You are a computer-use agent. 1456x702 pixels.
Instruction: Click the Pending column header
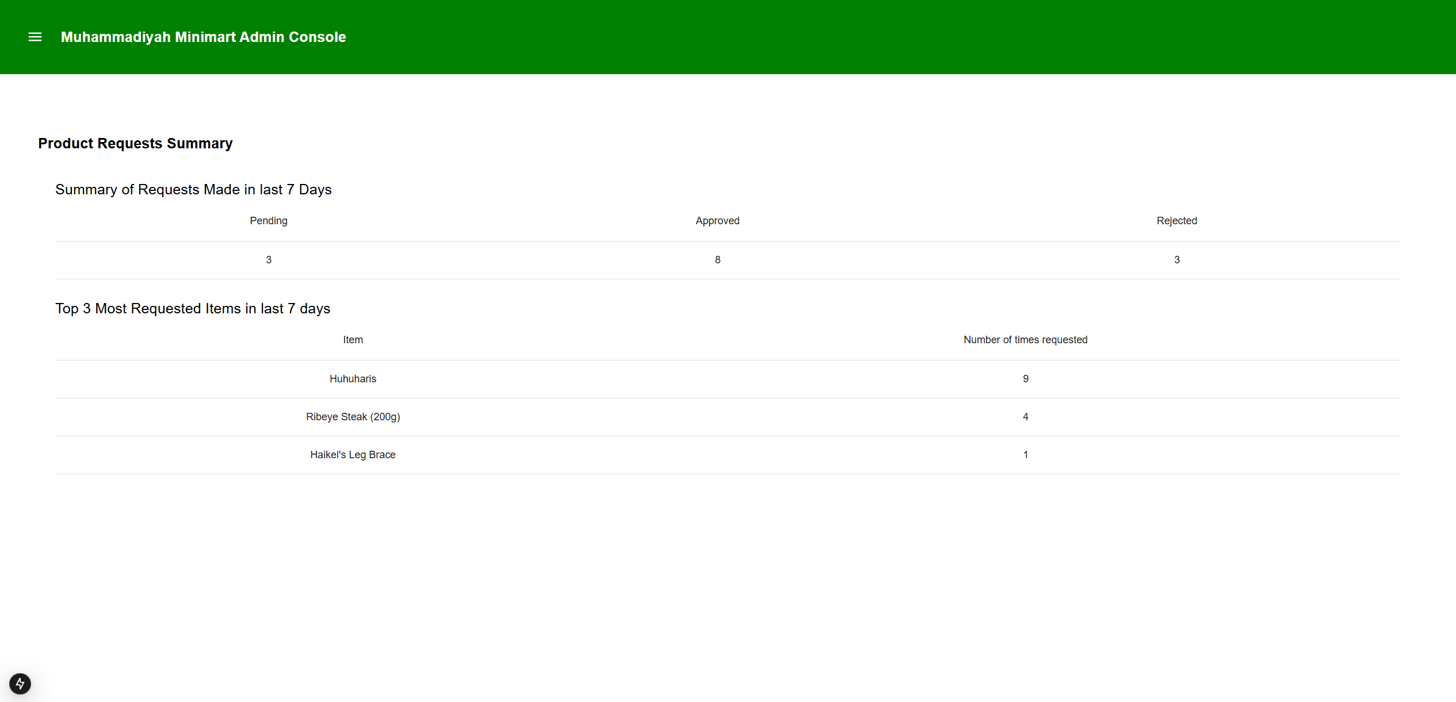pyautogui.click(x=268, y=221)
